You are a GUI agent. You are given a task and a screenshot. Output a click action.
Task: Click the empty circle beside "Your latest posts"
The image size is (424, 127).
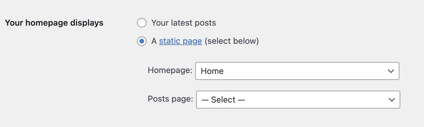[x=142, y=23]
